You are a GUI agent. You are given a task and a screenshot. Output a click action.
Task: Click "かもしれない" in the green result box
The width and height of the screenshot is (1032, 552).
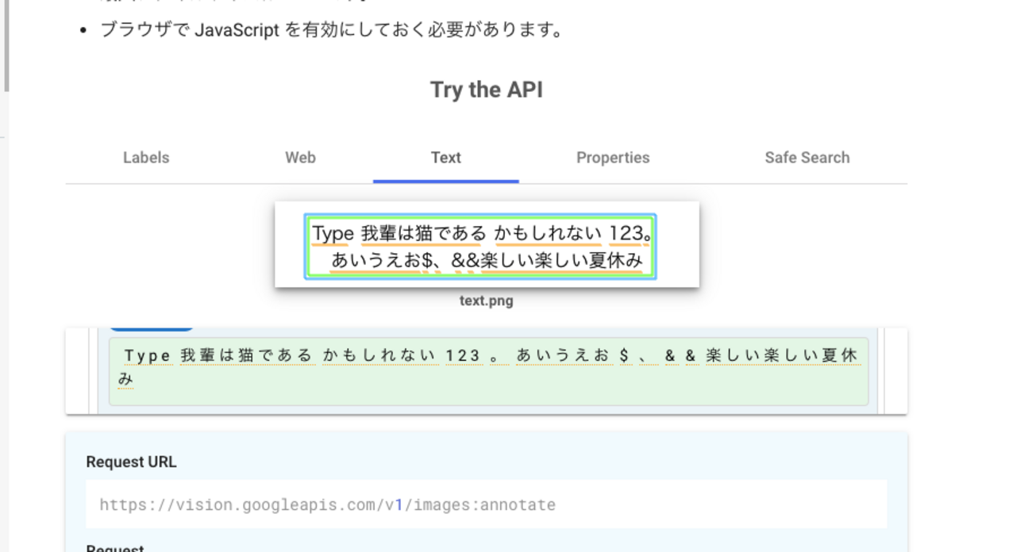(x=379, y=356)
